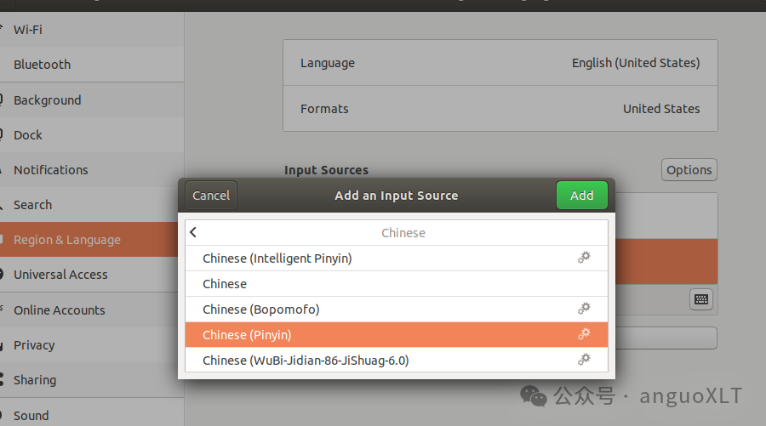Select Chinese (Intelligent Pinyin) entry
This screenshot has width=766, height=426.
[x=396, y=258]
